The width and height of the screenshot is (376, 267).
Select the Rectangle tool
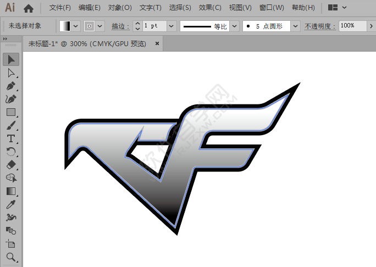coord(11,112)
